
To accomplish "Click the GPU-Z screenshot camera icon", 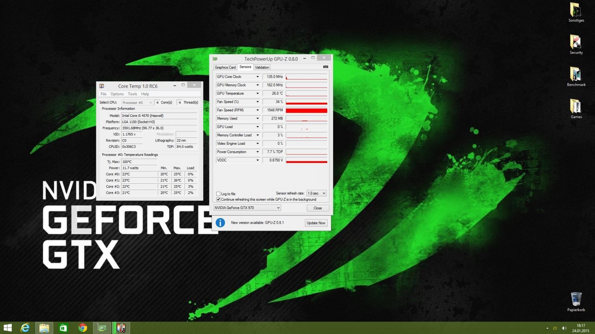I will click(325, 67).
